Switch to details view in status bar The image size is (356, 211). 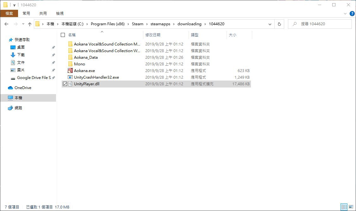click(x=344, y=207)
